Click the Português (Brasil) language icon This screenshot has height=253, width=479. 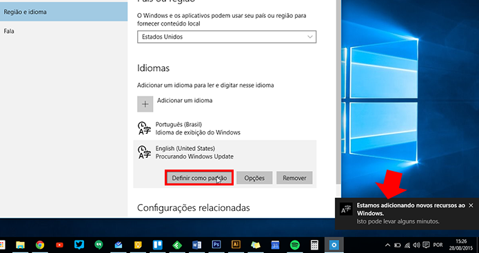[x=144, y=128]
